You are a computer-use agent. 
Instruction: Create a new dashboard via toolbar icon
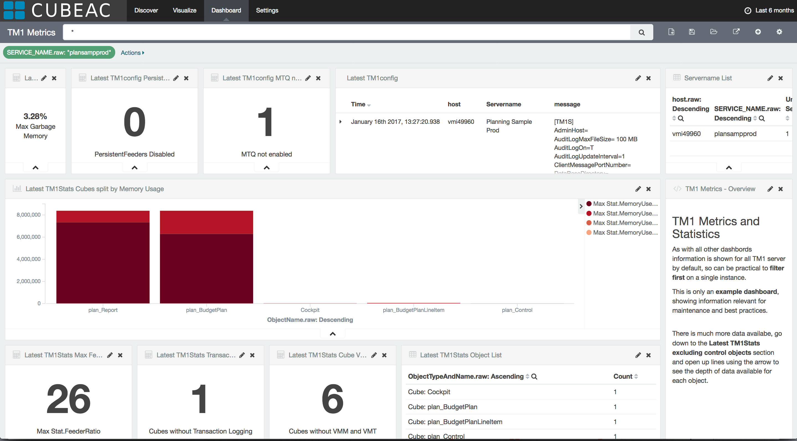point(671,32)
